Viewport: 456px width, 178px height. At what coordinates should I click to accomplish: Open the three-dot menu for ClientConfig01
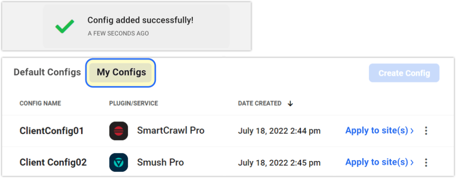coord(426,131)
